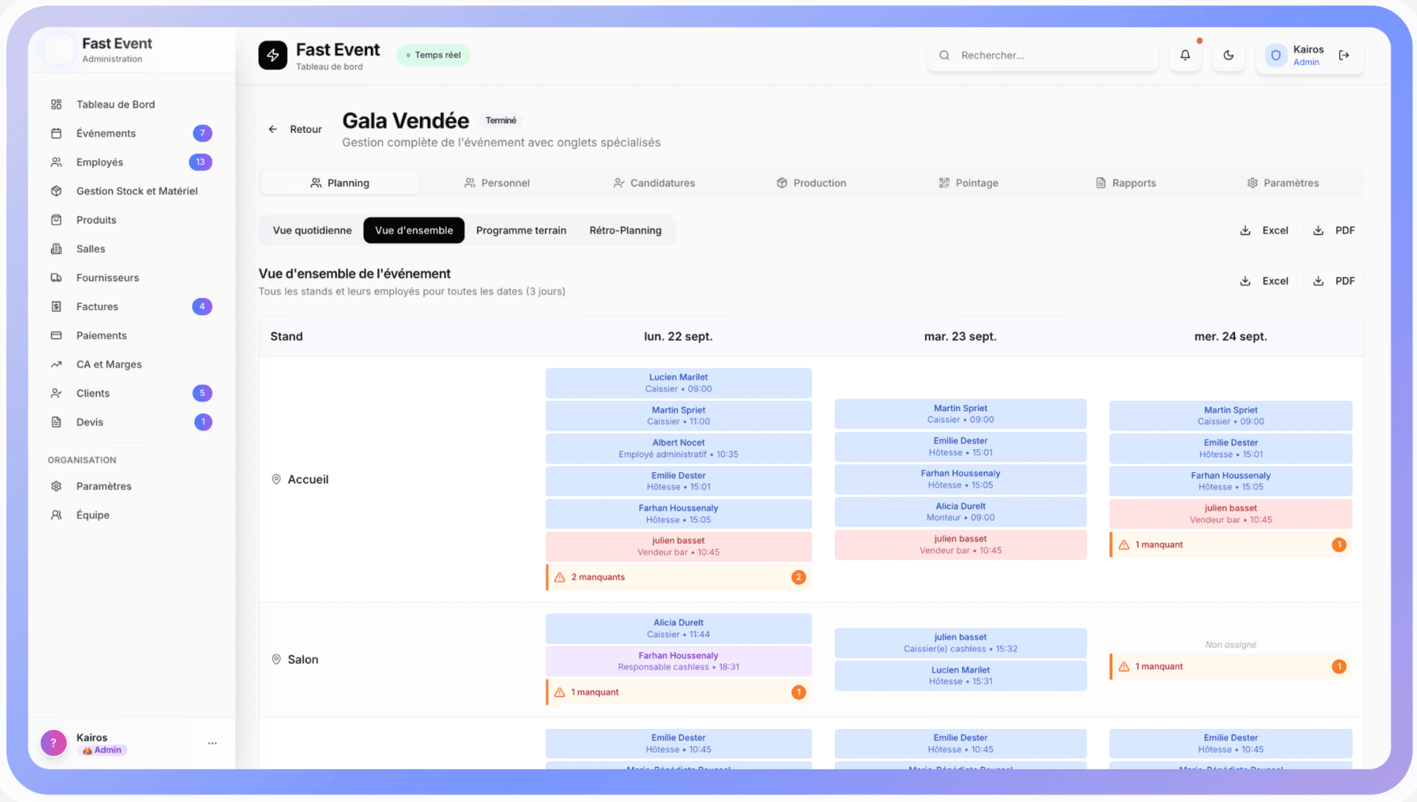1417x802 pixels.
Task: Open Factures in the sidebar
Action: point(131,306)
